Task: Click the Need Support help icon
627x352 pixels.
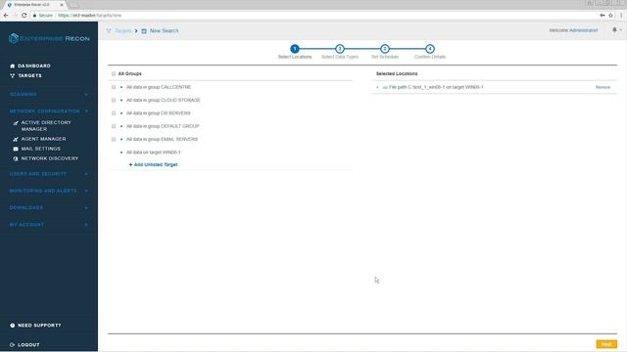Action: [x=13, y=326]
